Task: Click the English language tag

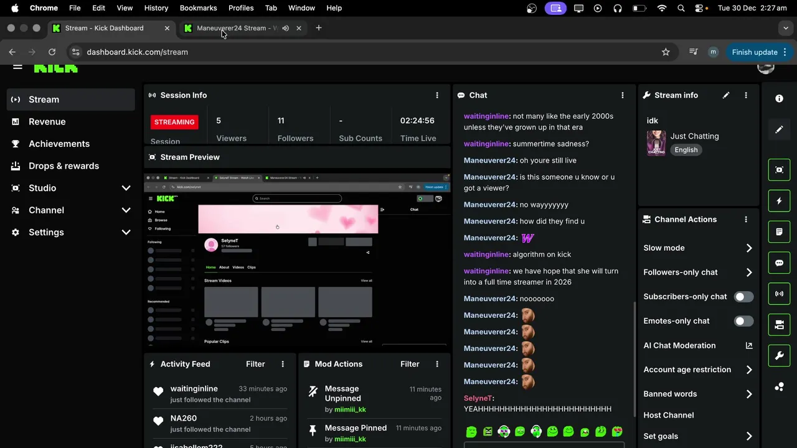Action: pyautogui.click(x=686, y=150)
